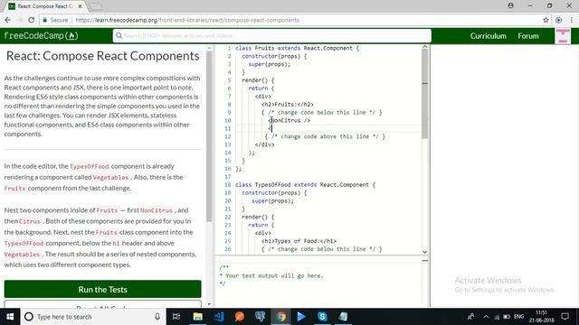Click the code editor vertical scrollbar thumb
The image size is (579, 325).
point(424,94)
